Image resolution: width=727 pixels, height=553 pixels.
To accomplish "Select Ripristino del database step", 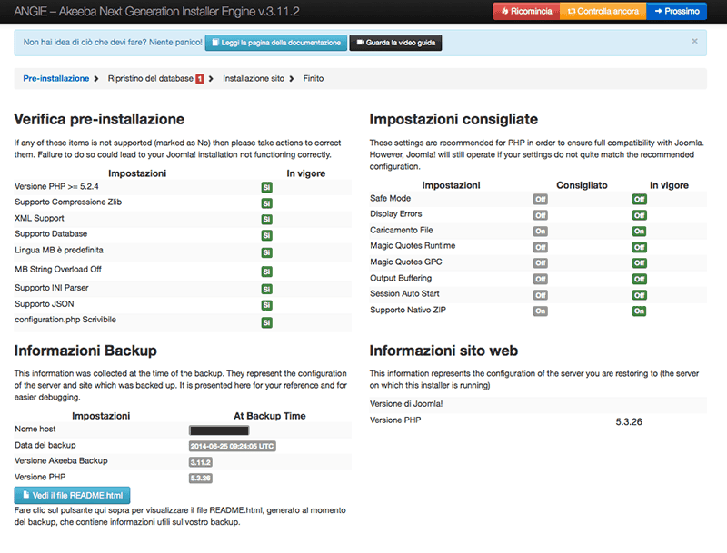I will (151, 79).
